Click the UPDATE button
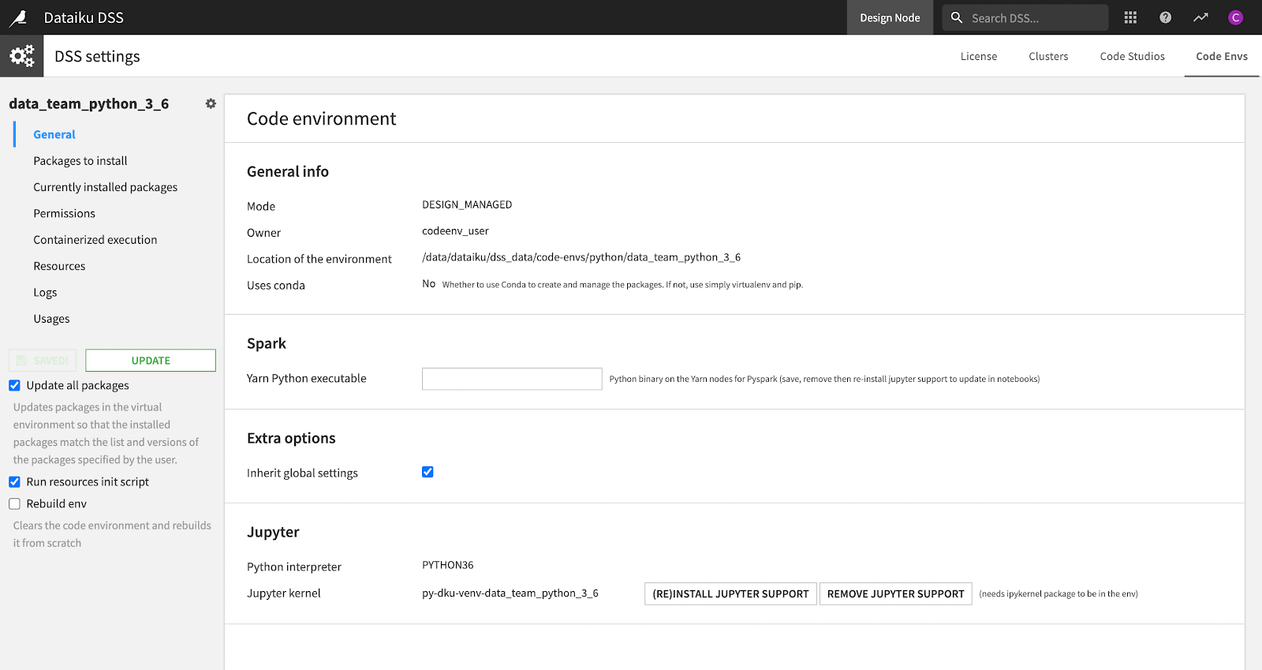 point(151,360)
